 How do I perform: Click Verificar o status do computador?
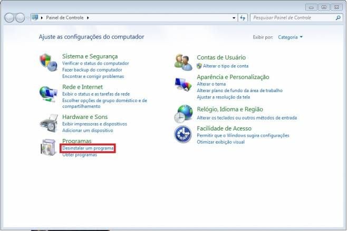[95, 63]
